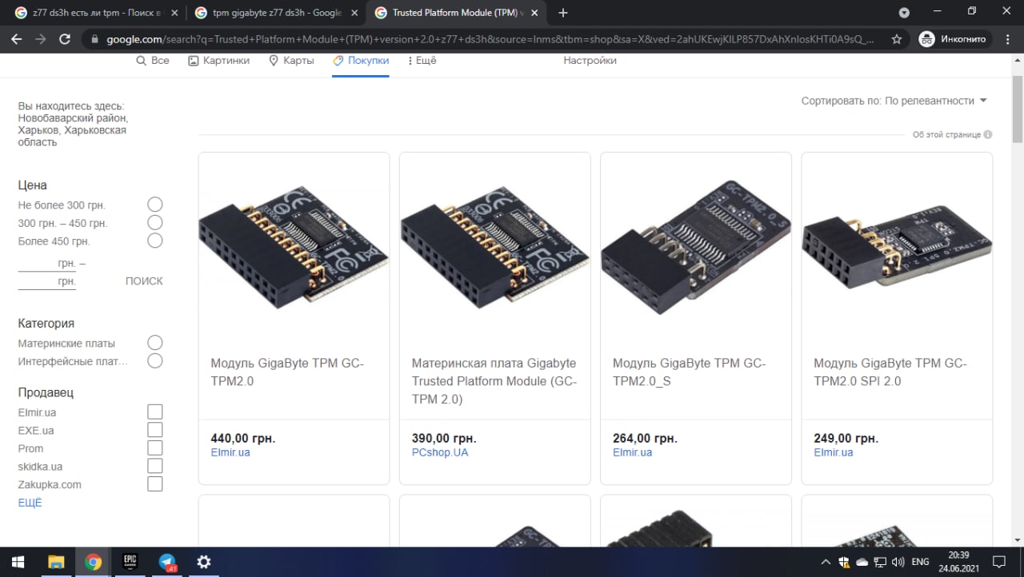Open the GC-TPM2.0 SPI 2.0 product image
1024x577 pixels.
click(897, 248)
